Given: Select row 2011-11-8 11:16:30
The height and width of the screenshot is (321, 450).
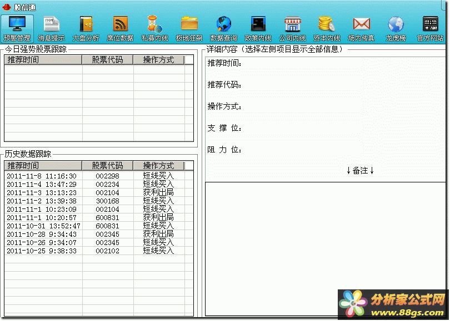Looking at the screenshot, I should point(99,176).
